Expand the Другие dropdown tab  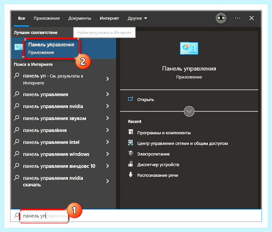coord(137,18)
